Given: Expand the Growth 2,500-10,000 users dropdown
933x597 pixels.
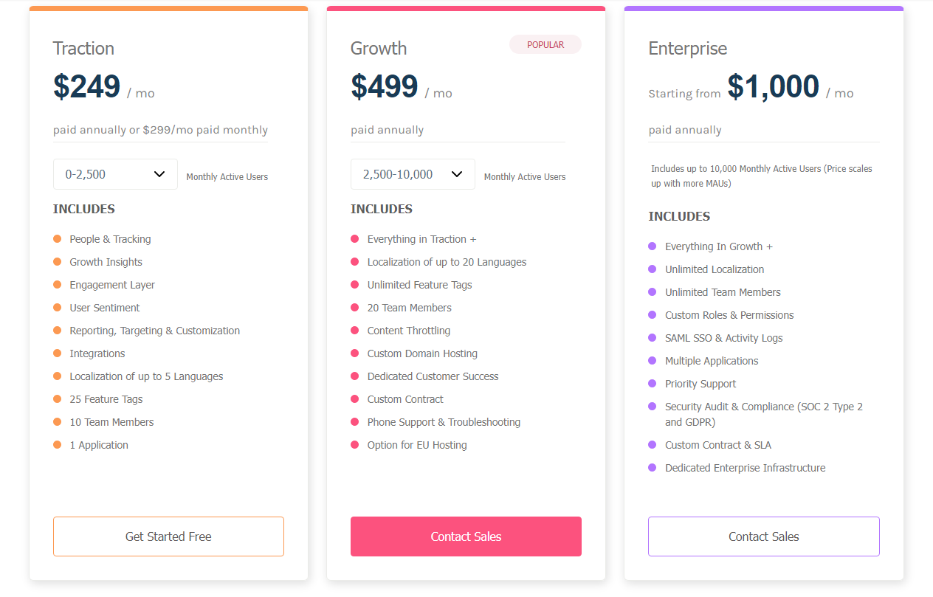Looking at the screenshot, I should (413, 174).
